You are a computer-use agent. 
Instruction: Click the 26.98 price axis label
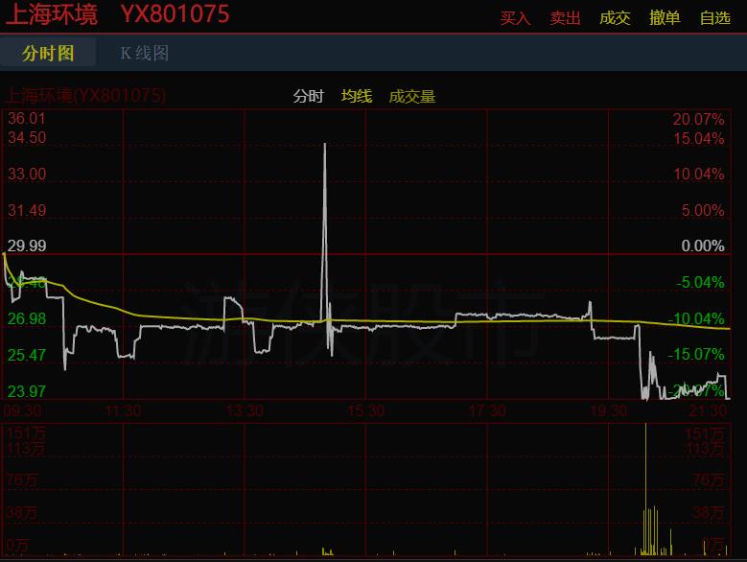[x=27, y=318]
